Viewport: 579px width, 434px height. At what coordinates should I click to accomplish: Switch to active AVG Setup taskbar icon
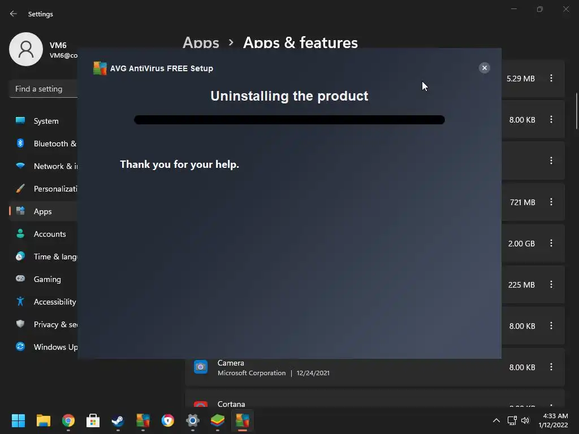pos(243,420)
